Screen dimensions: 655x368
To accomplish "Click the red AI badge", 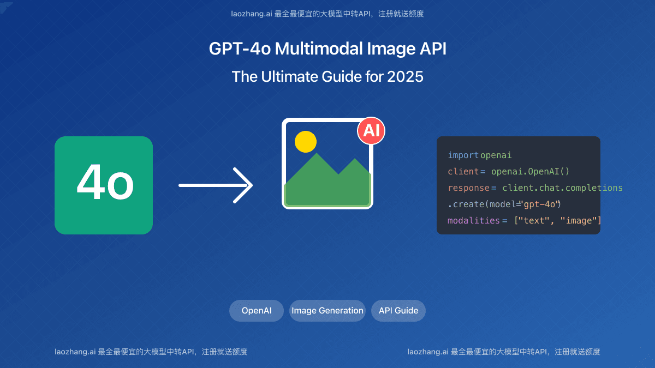I will pyautogui.click(x=371, y=131).
